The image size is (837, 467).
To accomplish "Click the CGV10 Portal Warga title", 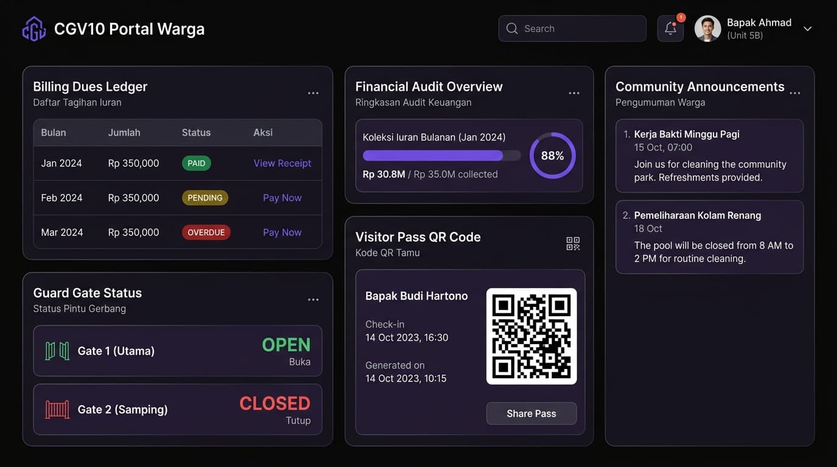I will 130,29.
